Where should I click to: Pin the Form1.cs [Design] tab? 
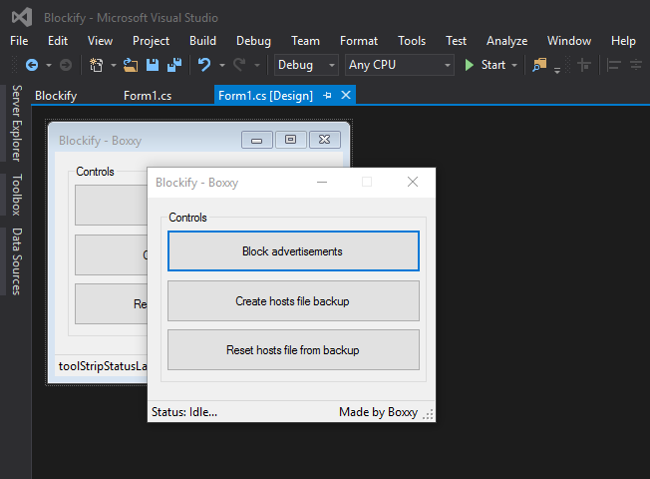click(x=327, y=96)
